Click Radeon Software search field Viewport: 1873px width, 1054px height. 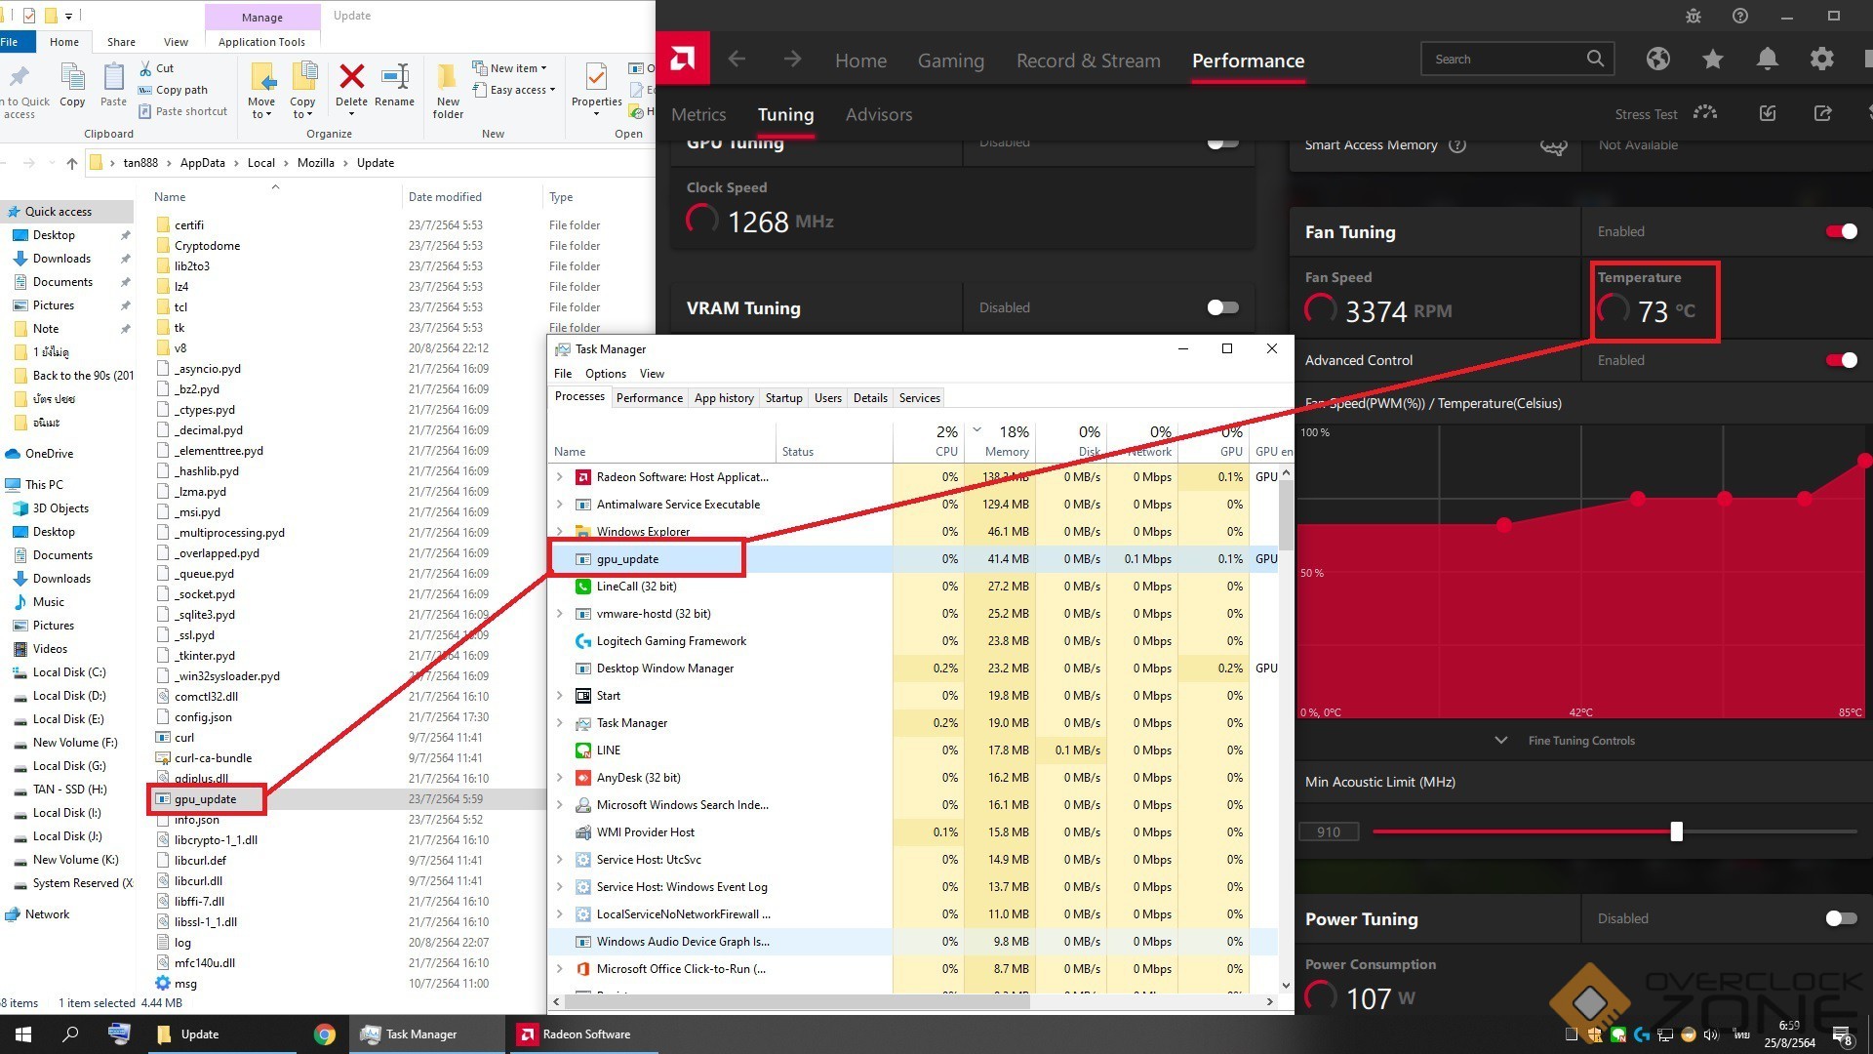click(x=1517, y=60)
